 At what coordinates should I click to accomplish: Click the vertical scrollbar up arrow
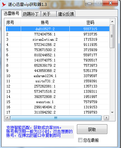pos(112,21)
